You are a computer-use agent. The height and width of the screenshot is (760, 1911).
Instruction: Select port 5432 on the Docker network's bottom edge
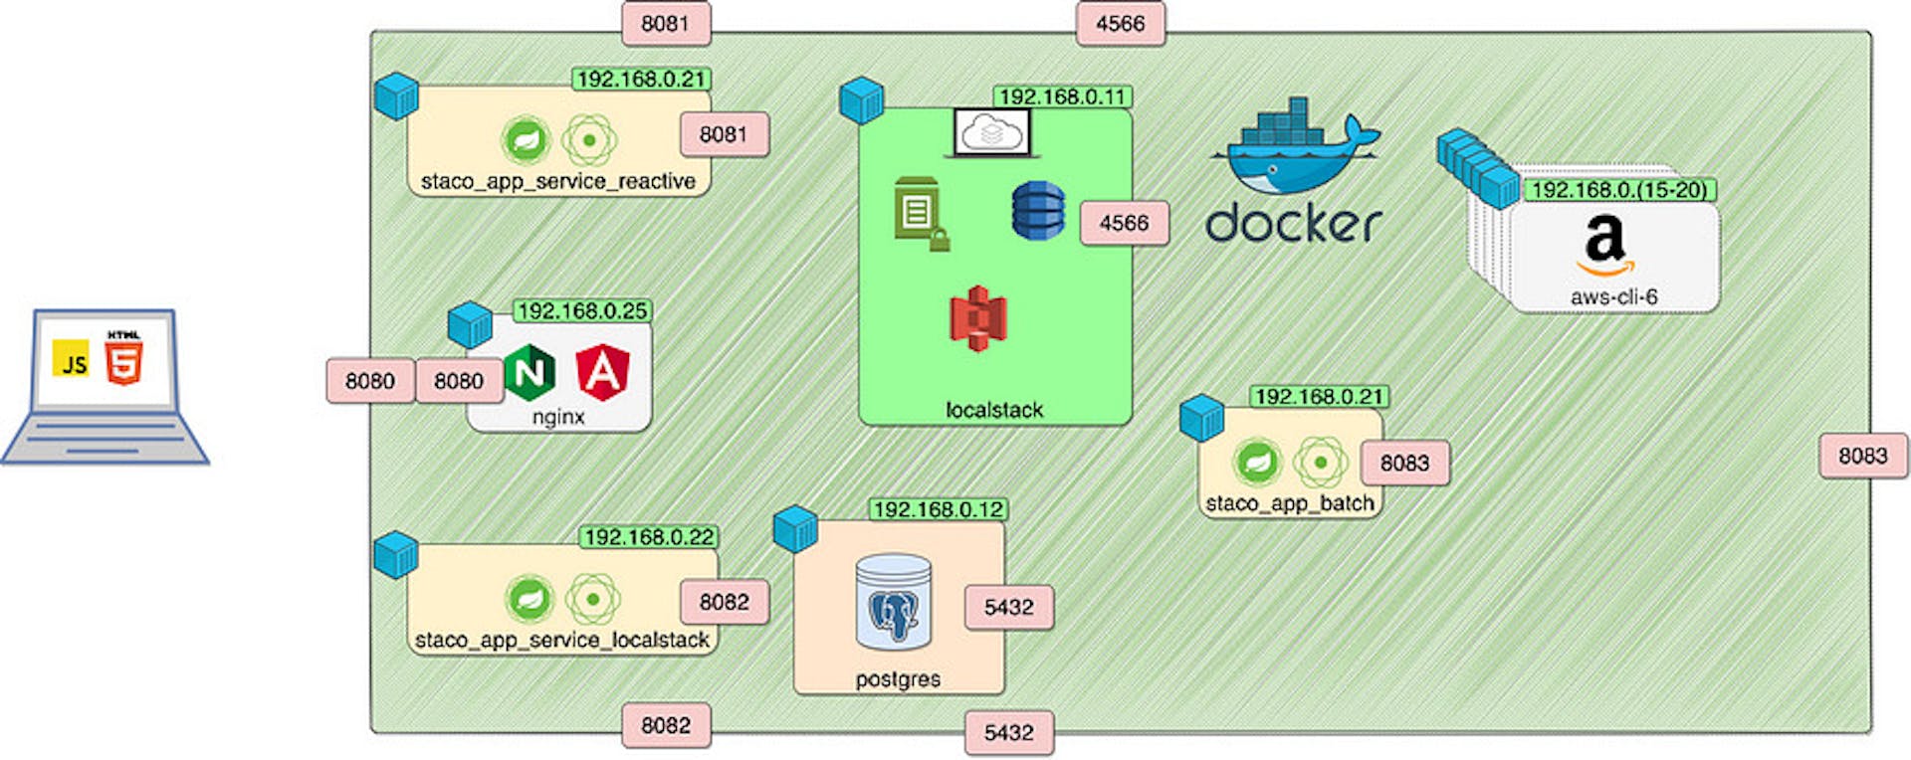[x=1009, y=733]
